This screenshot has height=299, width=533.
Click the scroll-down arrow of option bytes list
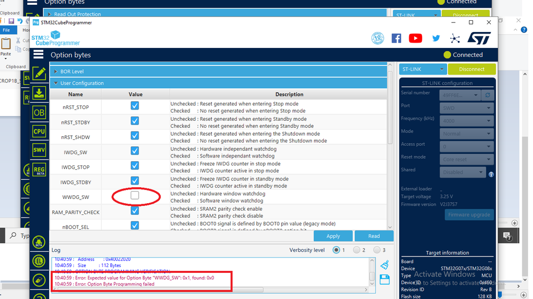tap(390, 228)
